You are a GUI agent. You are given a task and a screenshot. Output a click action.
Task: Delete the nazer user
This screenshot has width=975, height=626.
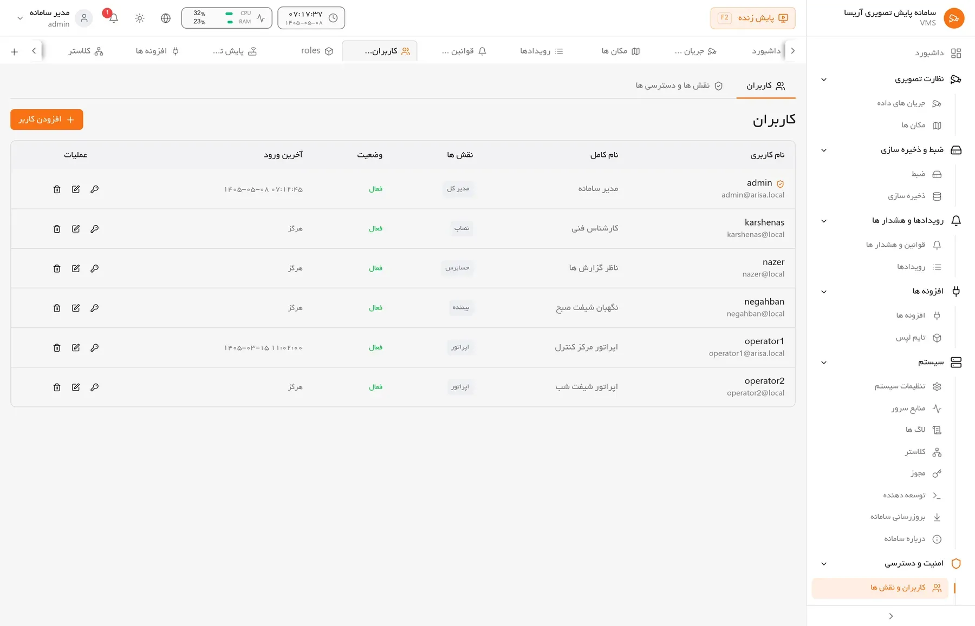pyautogui.click(x=57, y=268)
